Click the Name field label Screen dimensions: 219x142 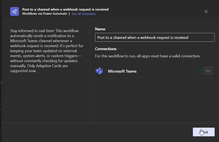pyautogui.click(x=100, y=29)
